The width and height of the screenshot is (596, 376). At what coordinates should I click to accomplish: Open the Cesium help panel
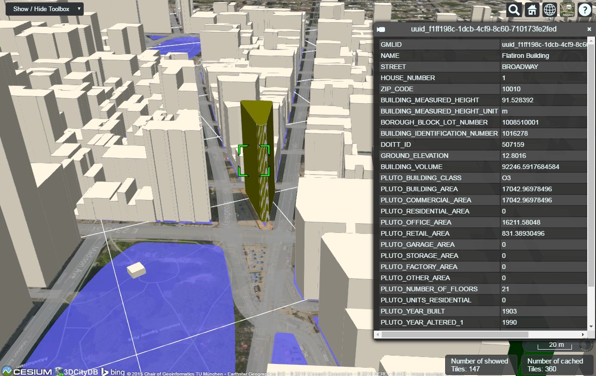click(x=584, y=10)
